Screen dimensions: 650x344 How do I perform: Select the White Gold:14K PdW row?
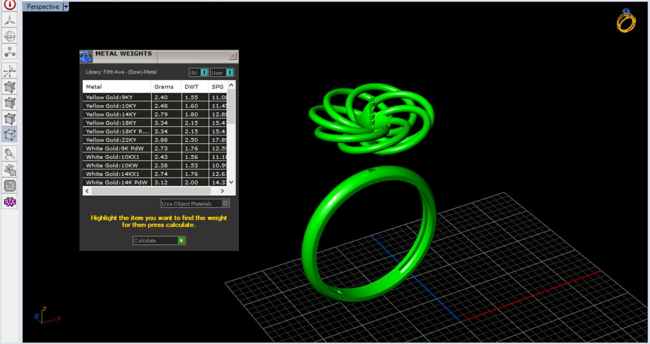(155, 182)
